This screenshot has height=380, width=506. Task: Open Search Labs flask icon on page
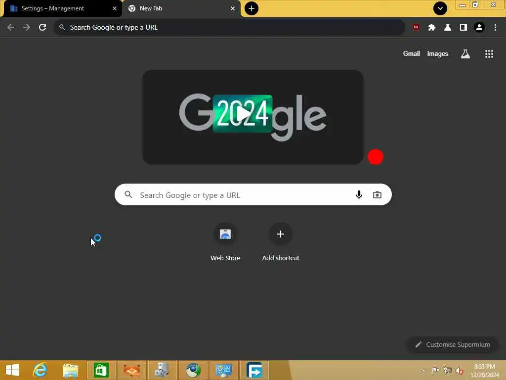click(x=465, y=53)
